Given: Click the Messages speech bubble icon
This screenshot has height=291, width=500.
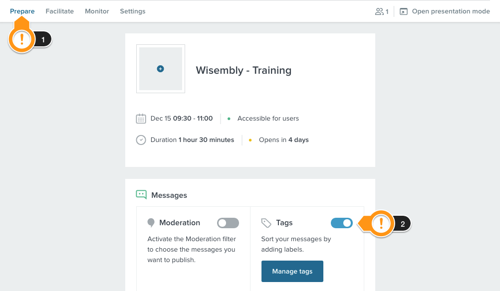Looking at the screenshot, I should [x=141, y=194].
